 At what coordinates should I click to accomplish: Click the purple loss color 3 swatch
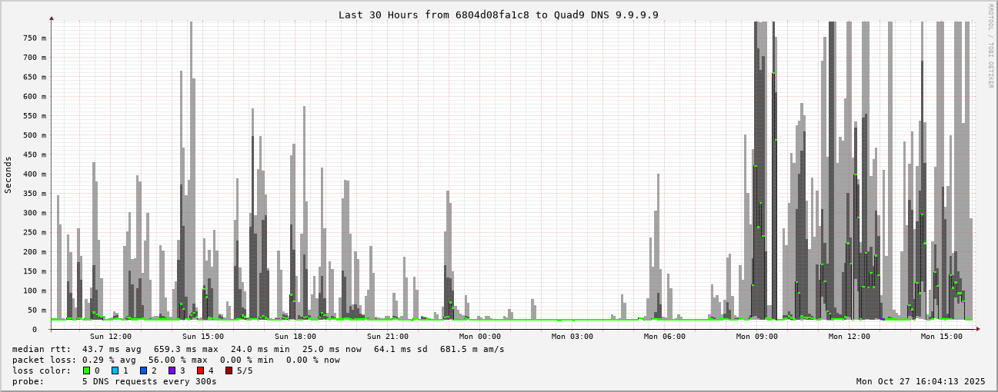click(x=172, y=370)
